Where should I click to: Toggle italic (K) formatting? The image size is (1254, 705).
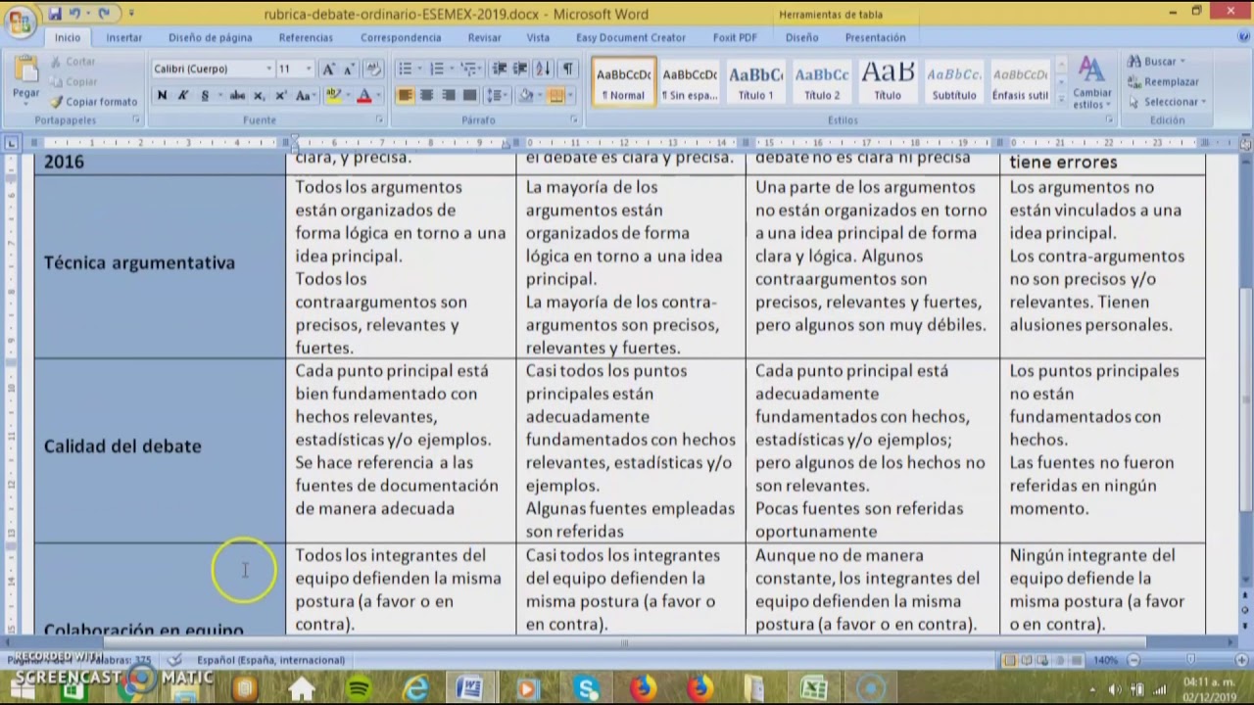point(182,96)
